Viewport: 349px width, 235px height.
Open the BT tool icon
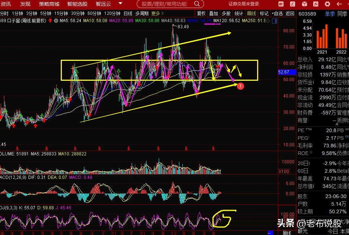281,4
